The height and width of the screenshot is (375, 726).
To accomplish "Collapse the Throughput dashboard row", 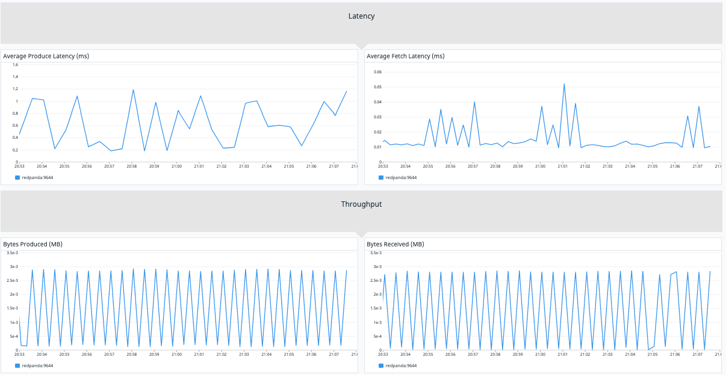I will point(360,204).
